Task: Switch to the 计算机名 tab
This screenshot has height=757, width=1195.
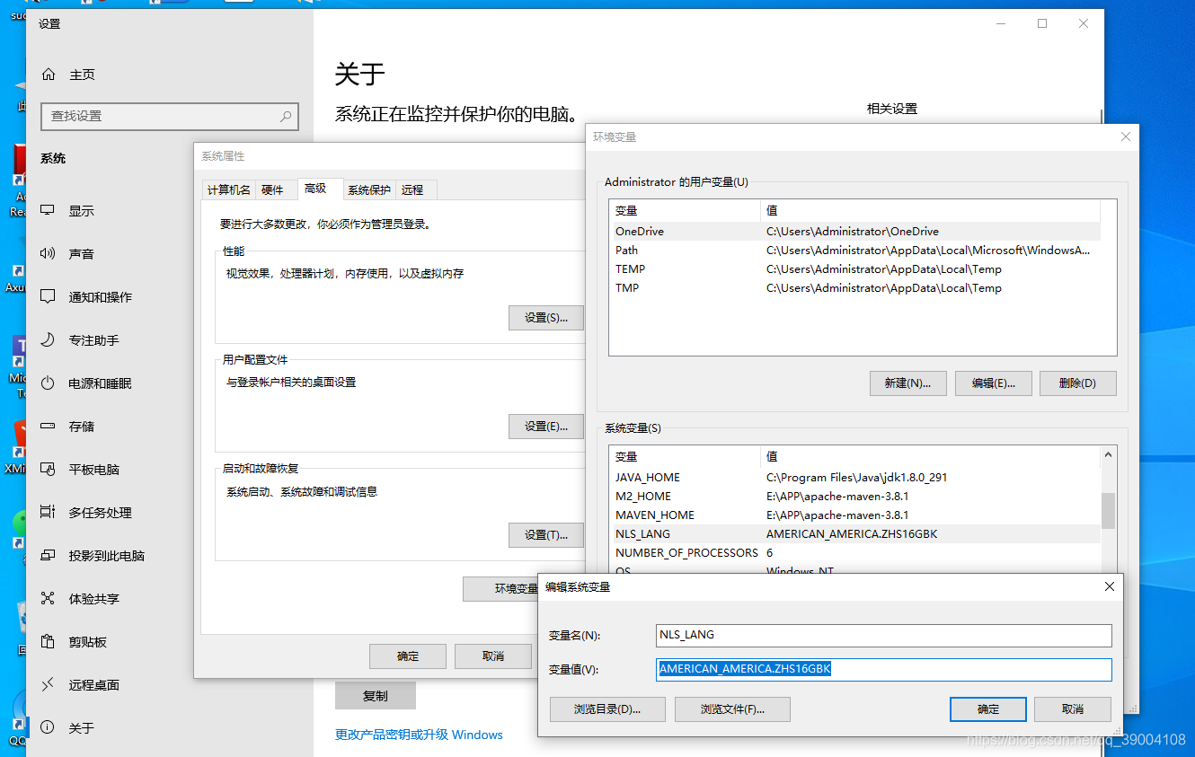Action: pos(227,189)
